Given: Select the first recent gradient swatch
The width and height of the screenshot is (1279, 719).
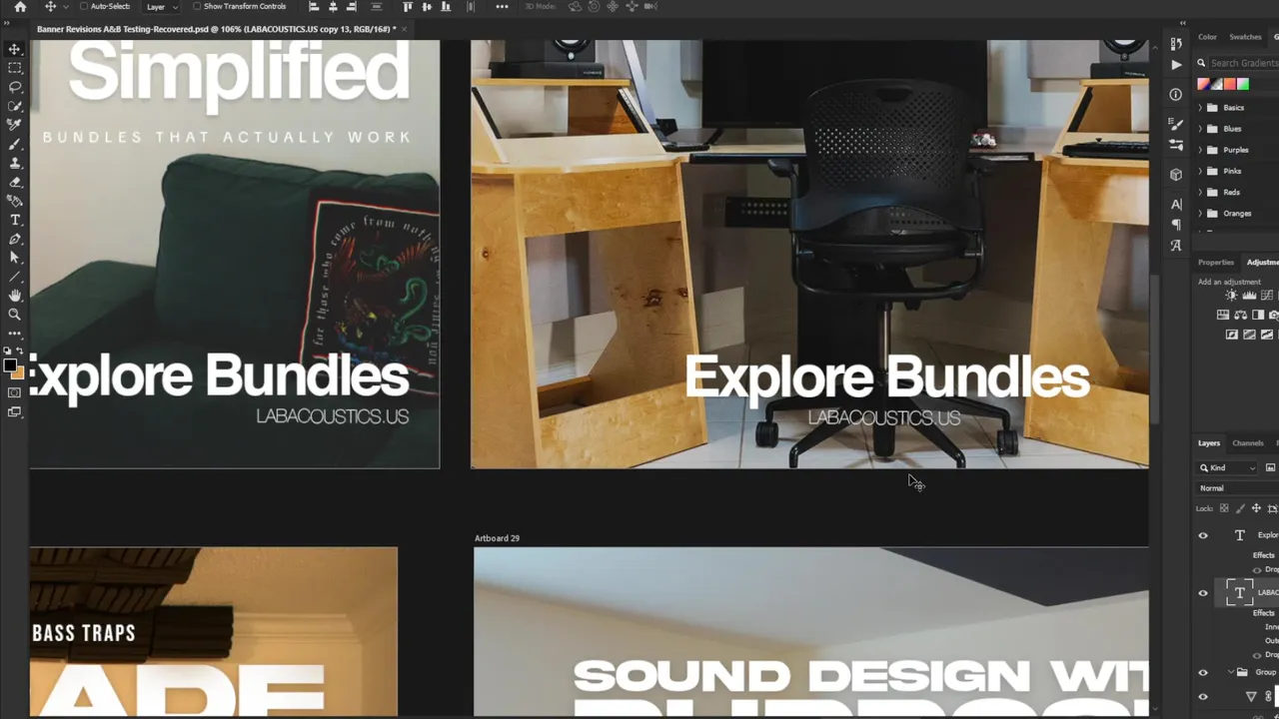Looking at the screenshot, I should point(1204,85).
